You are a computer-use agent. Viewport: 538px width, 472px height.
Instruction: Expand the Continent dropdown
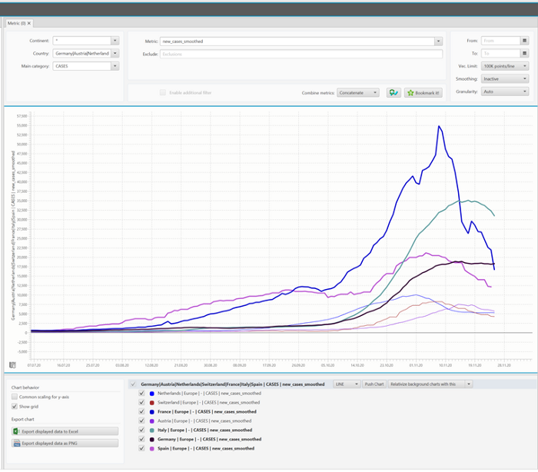(x=115, y=41)
